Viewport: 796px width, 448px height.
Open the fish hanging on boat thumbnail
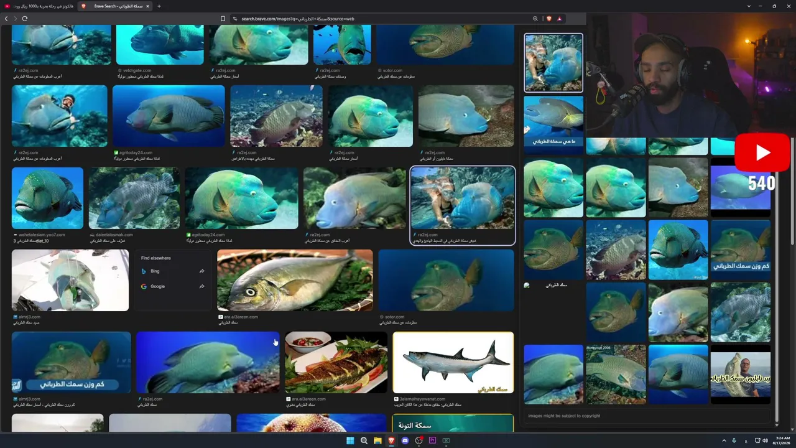coord(70,280)
